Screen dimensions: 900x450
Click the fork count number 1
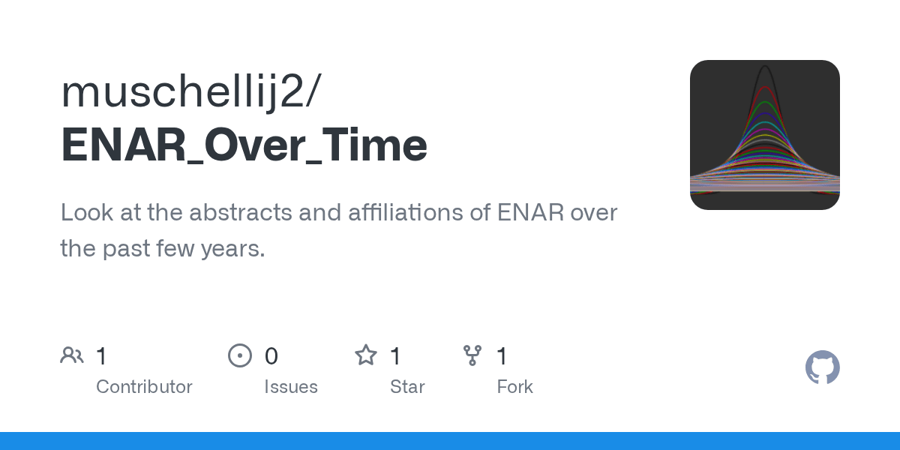point(502,356)
